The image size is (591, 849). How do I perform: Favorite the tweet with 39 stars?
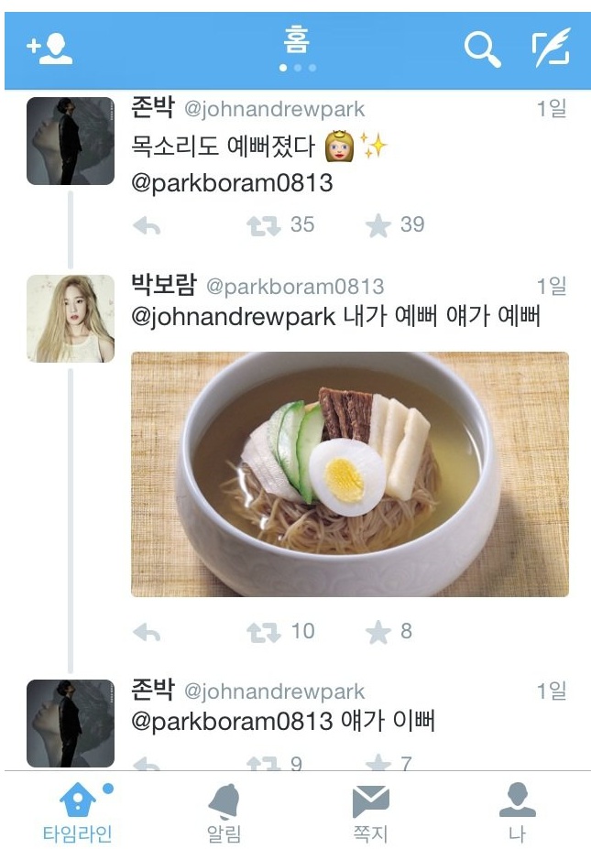tap(378, 225)
